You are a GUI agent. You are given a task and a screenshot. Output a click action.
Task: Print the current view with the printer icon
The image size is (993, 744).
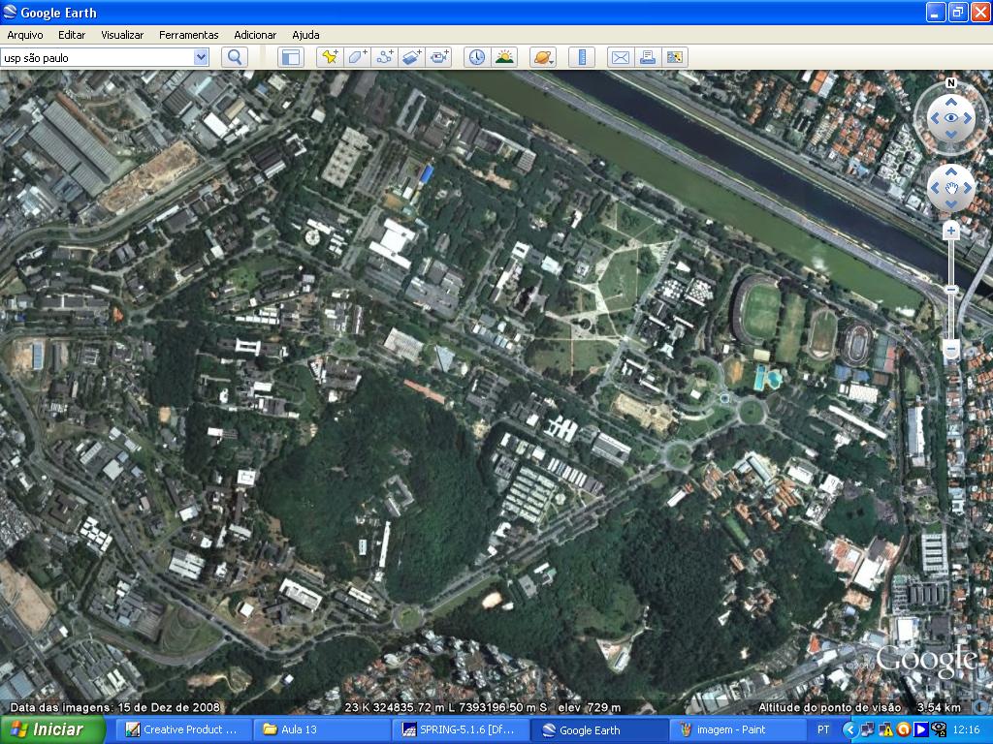pyautogui.click(x=647, y=57)
